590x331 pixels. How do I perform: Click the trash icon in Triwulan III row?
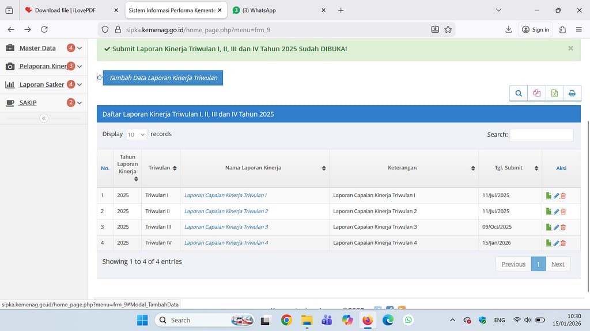563,227
